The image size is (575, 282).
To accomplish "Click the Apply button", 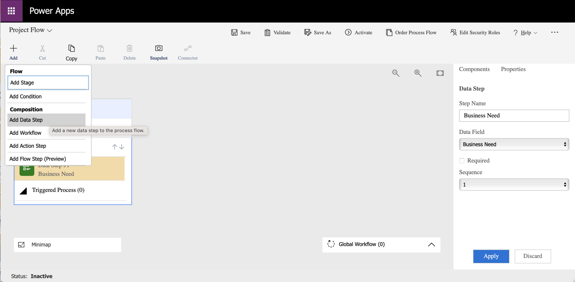I will [x=491, y=256].
